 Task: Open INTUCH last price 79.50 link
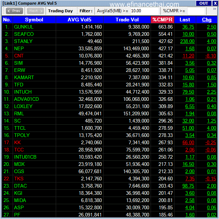pyautogui.click(x=188, y=92)
